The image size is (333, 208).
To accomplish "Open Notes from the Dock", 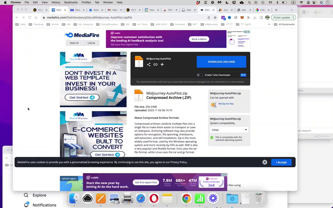I will [167, 198].
